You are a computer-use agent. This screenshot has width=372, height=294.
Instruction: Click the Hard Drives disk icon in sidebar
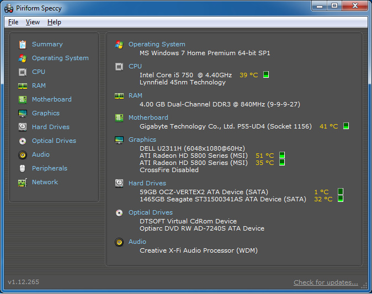click(x=23, y=127)
